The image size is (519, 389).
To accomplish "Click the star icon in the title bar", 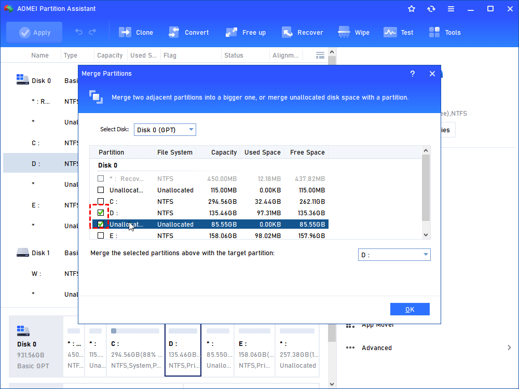I will pos(411,8).
